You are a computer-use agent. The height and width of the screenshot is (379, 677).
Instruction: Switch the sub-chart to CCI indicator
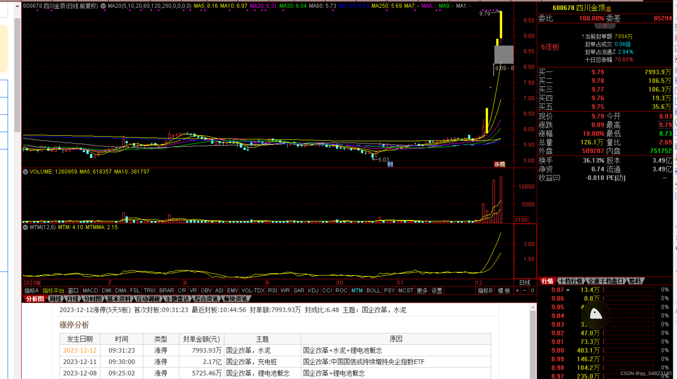coord(327,291)
